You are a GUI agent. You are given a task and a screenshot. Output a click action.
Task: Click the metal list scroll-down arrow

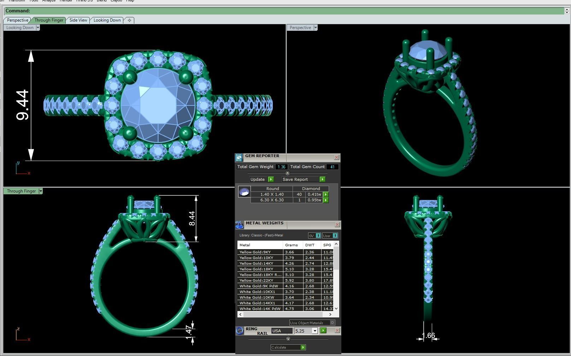tap(336, 309)
